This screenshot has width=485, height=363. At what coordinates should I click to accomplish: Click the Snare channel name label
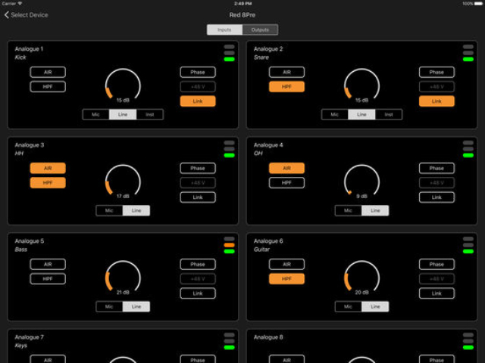261,57
